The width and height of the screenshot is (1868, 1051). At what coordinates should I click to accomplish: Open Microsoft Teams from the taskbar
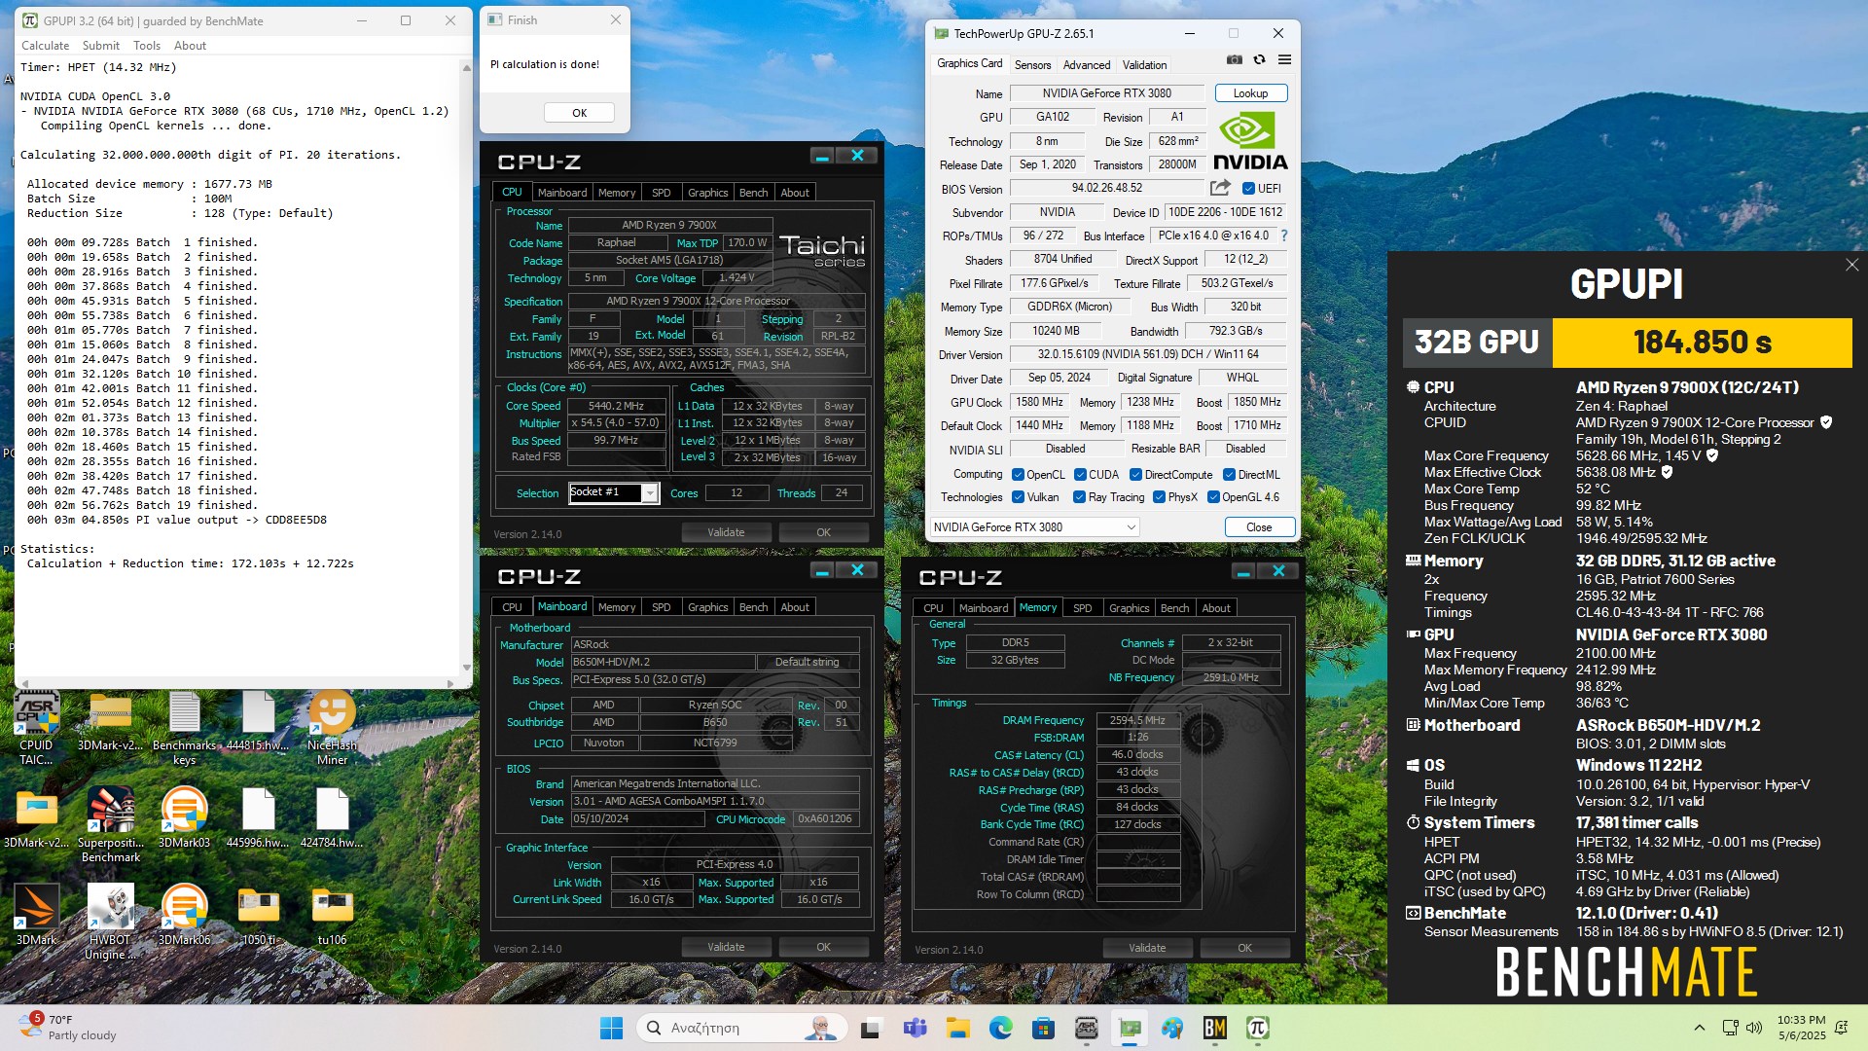tap(915, 1028)
